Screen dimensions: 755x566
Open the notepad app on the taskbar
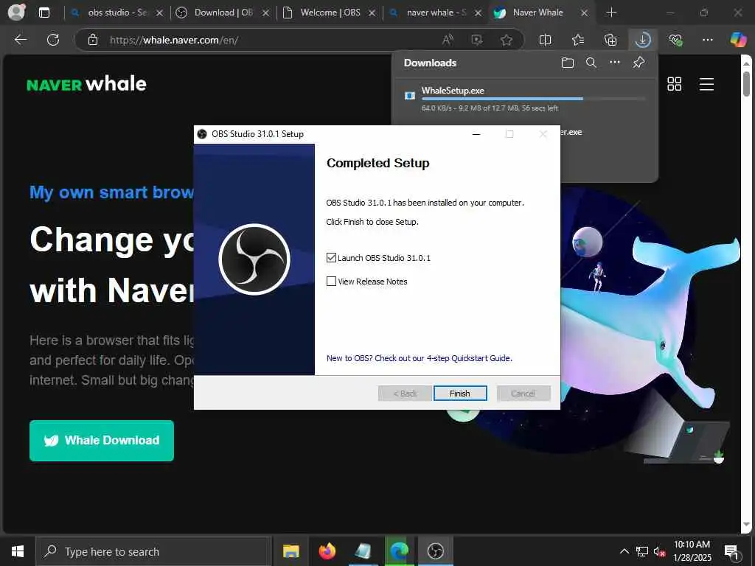point(363,551)
